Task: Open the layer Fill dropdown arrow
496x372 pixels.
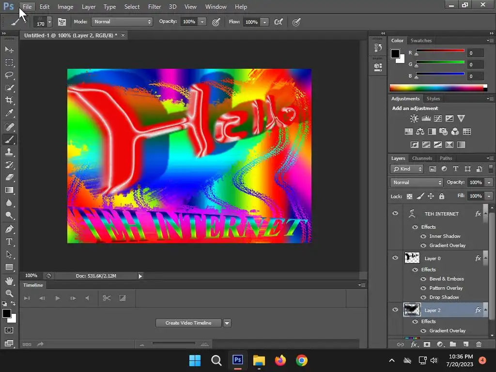Action: tap(489, 196)
